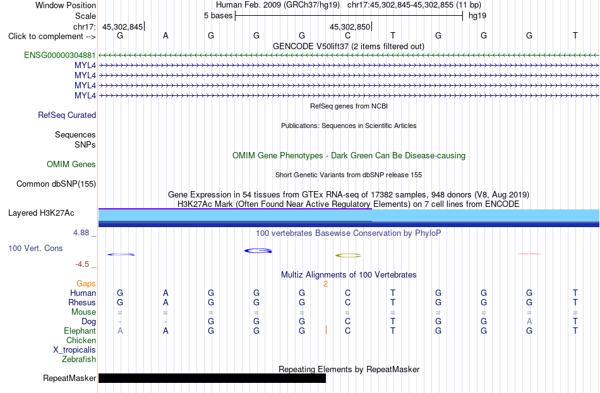The width and height of the screenshot is (600, 393).
Task: Click the blue G logo in the conservation track
Action: (258, 251)
